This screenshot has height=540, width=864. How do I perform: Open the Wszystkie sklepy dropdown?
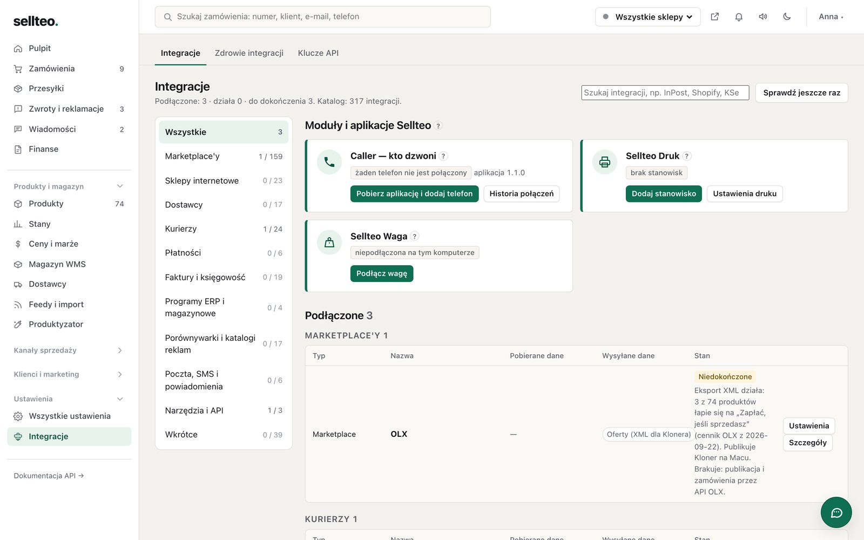tap(647, 17)
